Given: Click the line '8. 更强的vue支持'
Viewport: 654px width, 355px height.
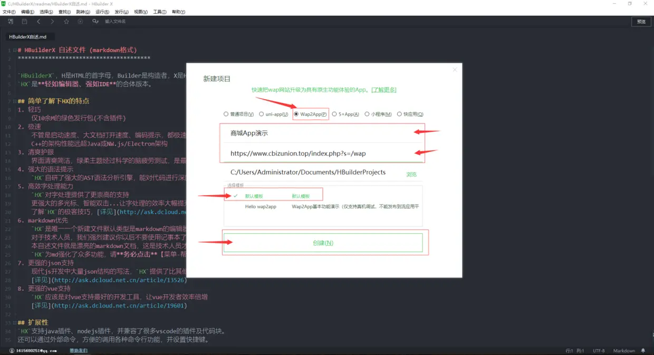Looking at the screenshot, I should 44,289.
